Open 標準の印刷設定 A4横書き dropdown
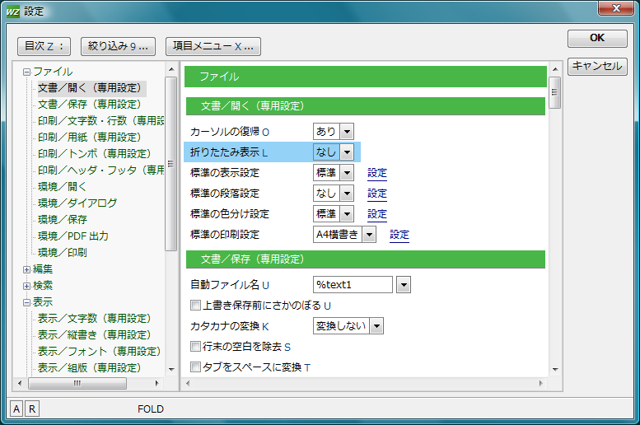The height and width of the screenshot is (425, 640). coord(369,235)
